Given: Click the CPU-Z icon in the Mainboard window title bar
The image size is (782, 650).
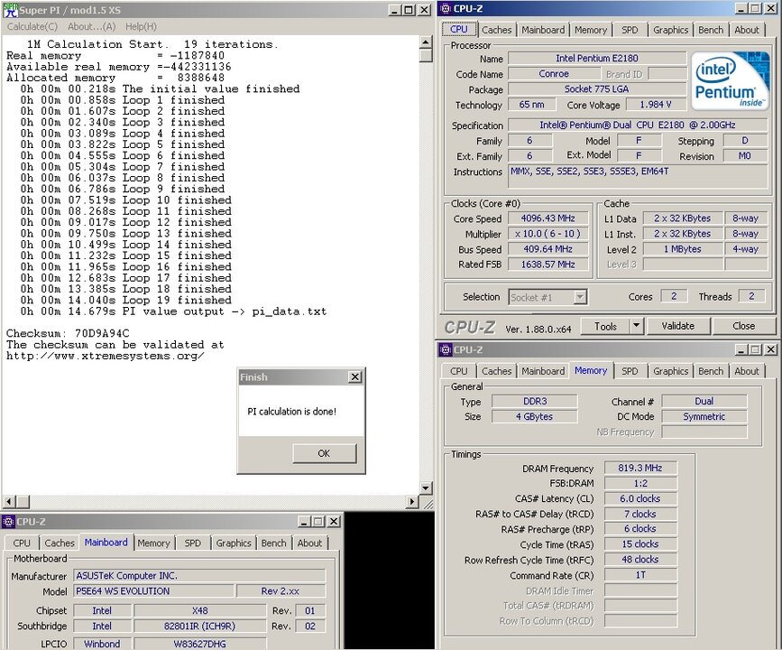Looking at the screenshot, I should 8,522.
